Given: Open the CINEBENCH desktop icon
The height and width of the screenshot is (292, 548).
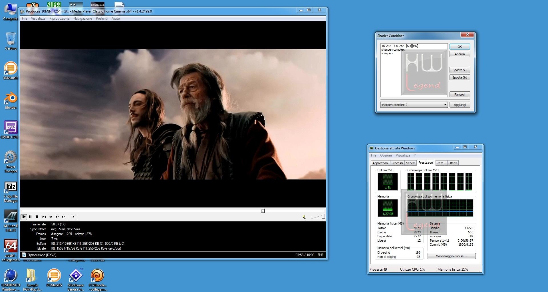Looking at the screenshot, I should pyautogui.click(x=11, y=280).
